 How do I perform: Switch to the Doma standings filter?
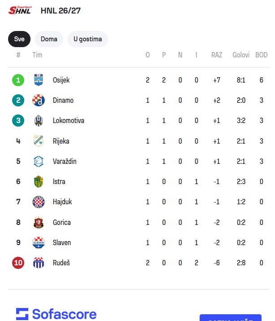point(49,39)
